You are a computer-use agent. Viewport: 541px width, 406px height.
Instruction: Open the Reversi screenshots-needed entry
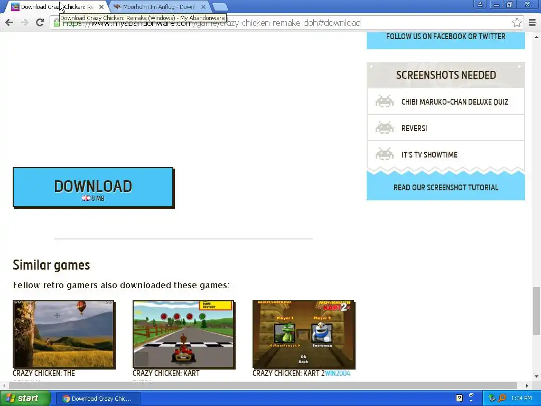[x=446, y=128]
